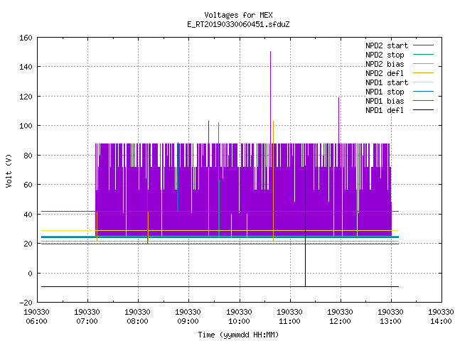This screenshot has height=341, width=455.
Task: Click the 'NPD1 defl' legend label
Action: click(385, 111)
